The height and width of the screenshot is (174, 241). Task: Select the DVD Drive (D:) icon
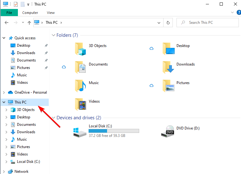168,131
